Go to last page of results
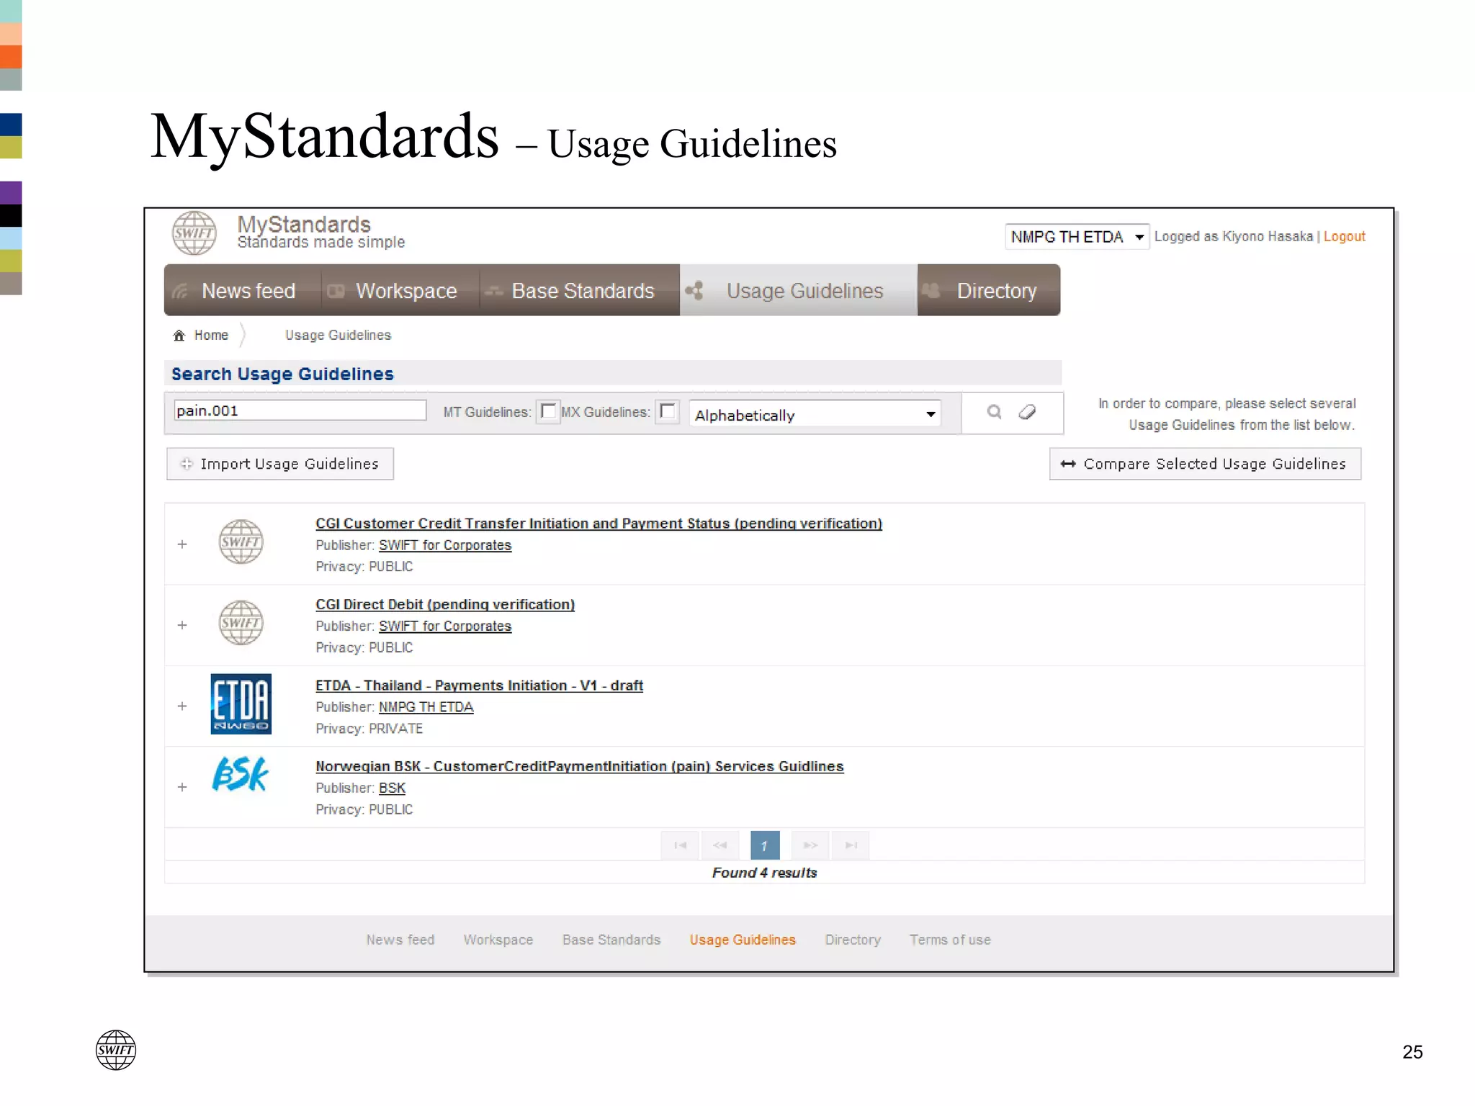 (851, 845)
